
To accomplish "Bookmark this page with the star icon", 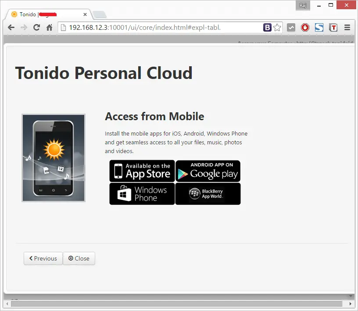I will [x=277, y=28].
